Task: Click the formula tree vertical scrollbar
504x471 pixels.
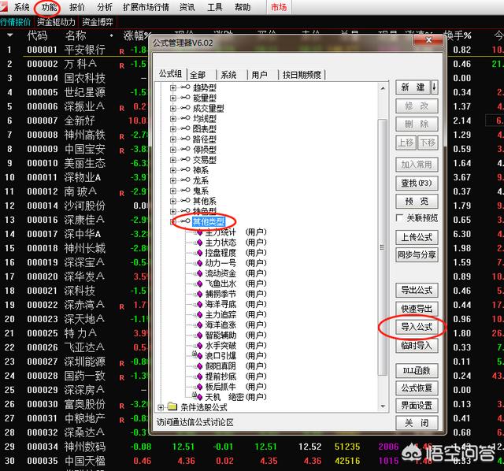Action: tap(383, 236)
